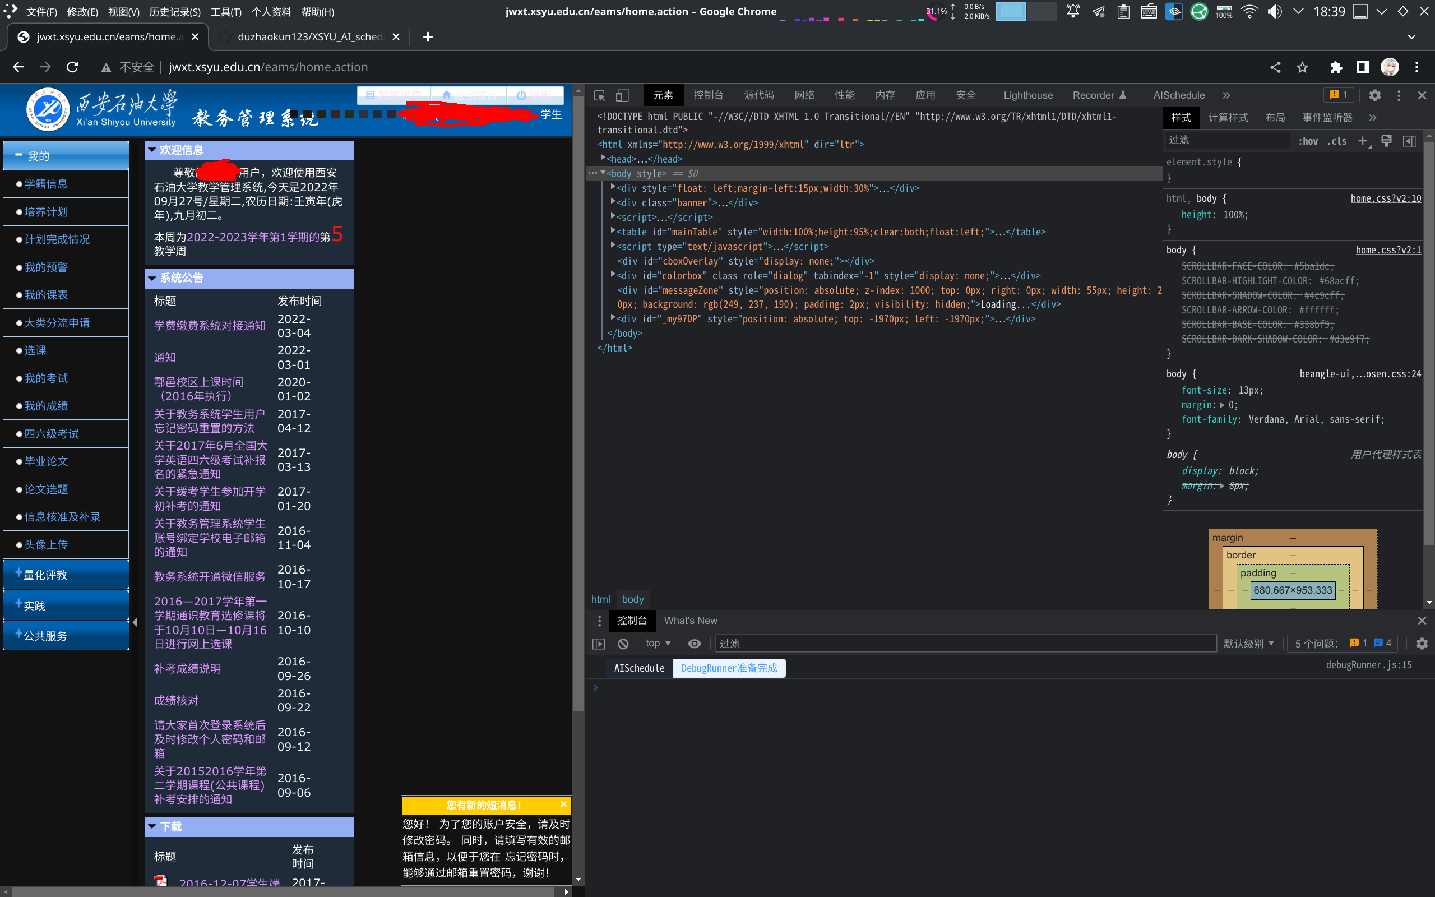This screenshot has width=1435, height=897.
Task: Toggle the :hov element state panel
Action: pyautogui.click(x=1308, y=141)
